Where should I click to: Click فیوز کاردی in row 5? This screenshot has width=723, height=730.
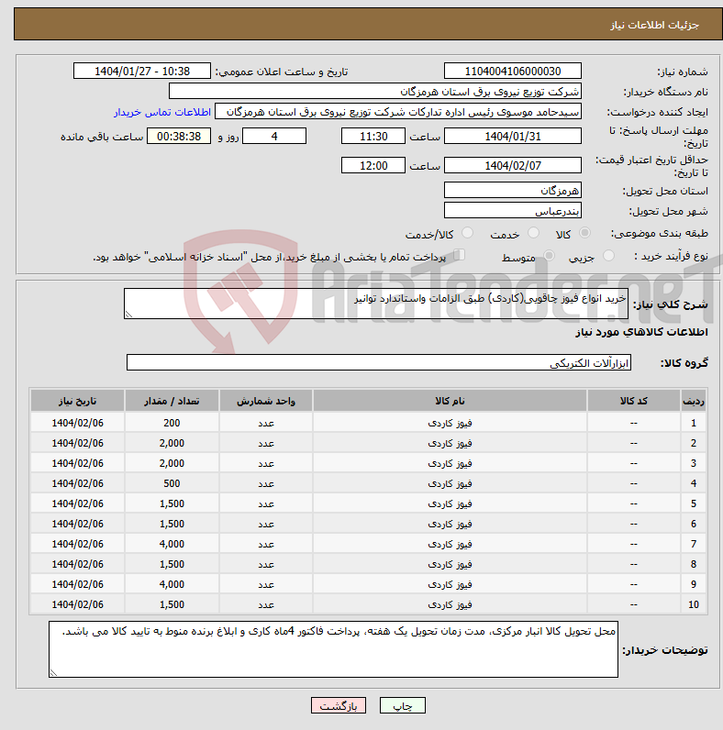(x=450, y=503)
